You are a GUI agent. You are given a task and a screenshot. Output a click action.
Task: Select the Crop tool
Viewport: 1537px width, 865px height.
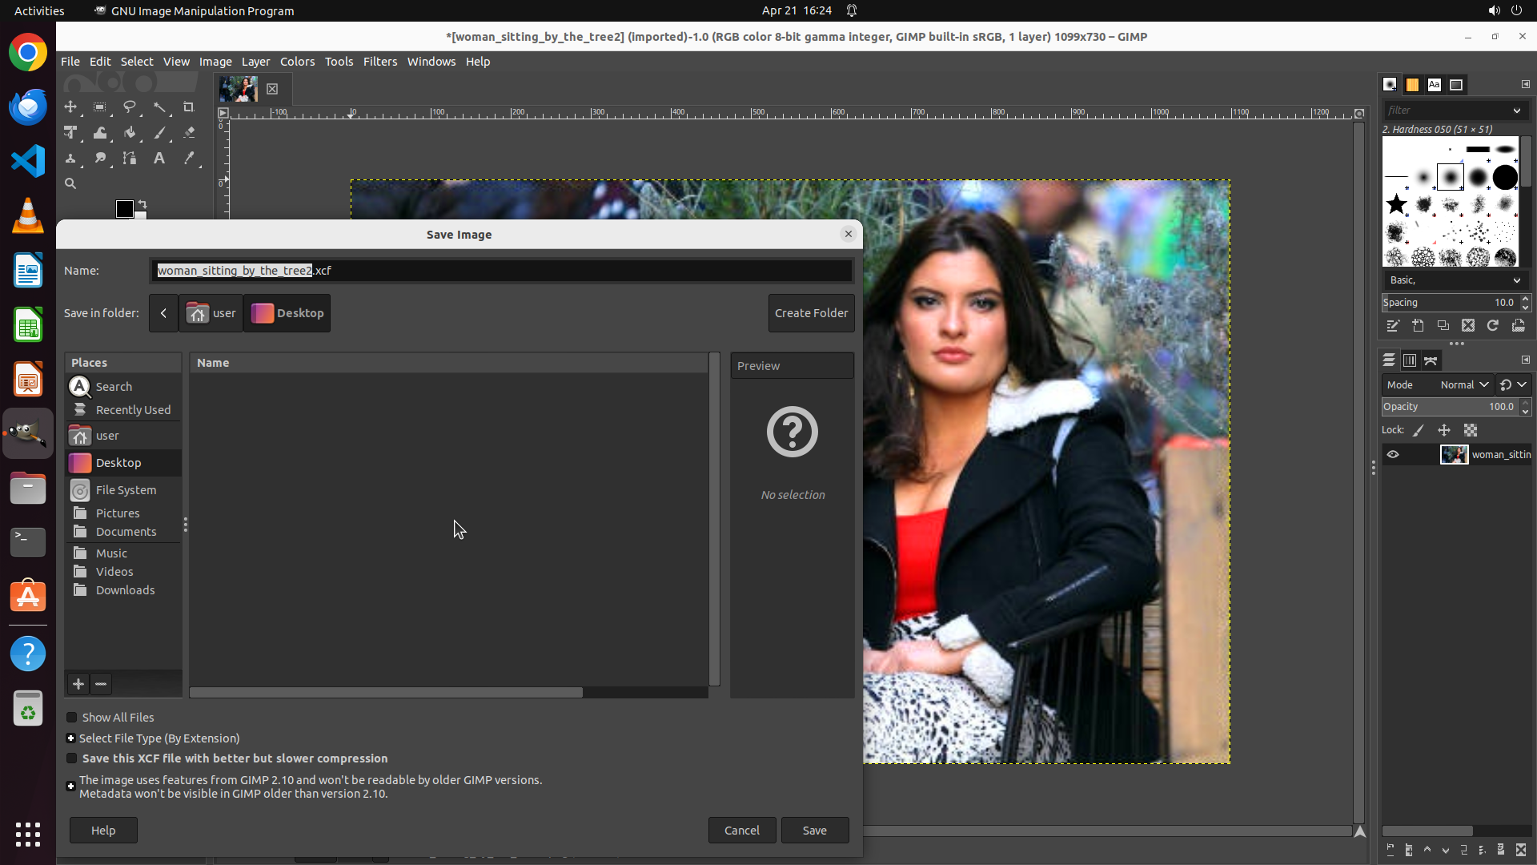(189, 107)
